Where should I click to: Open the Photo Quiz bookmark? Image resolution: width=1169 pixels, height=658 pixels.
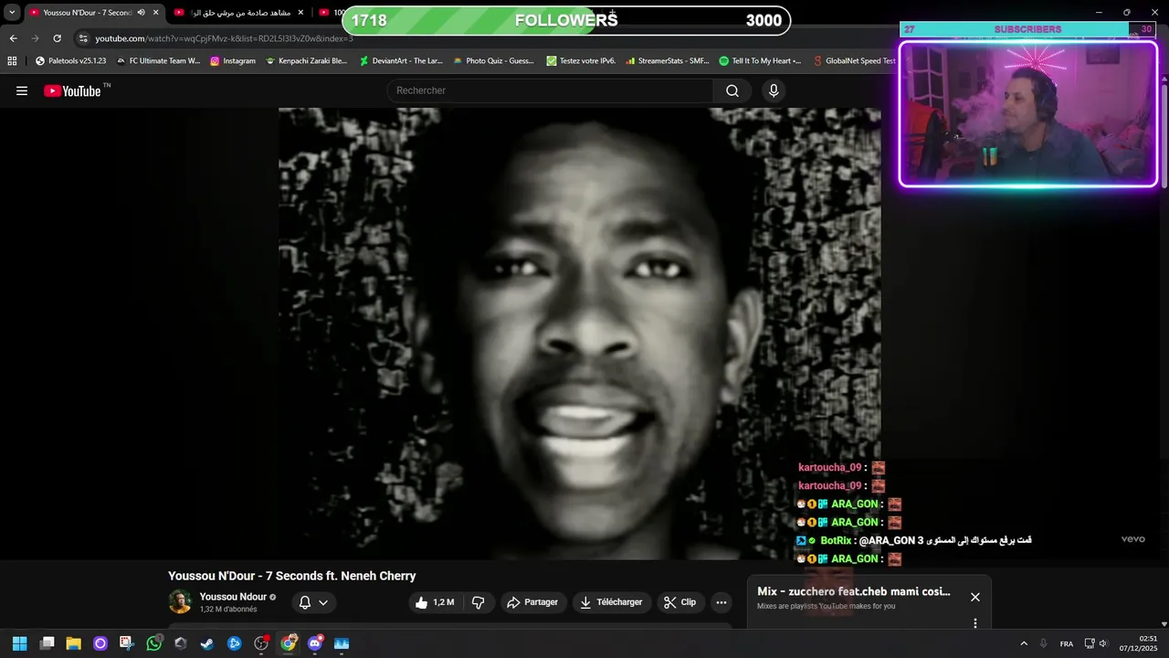coord(493,61)
